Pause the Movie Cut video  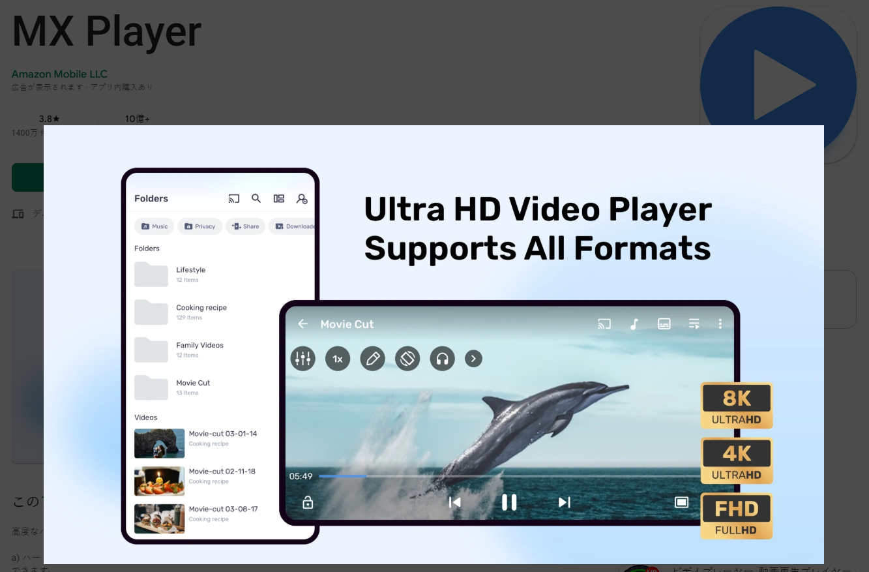(509, 502)
